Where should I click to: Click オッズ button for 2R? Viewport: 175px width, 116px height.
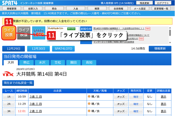[x=121, y=104]
